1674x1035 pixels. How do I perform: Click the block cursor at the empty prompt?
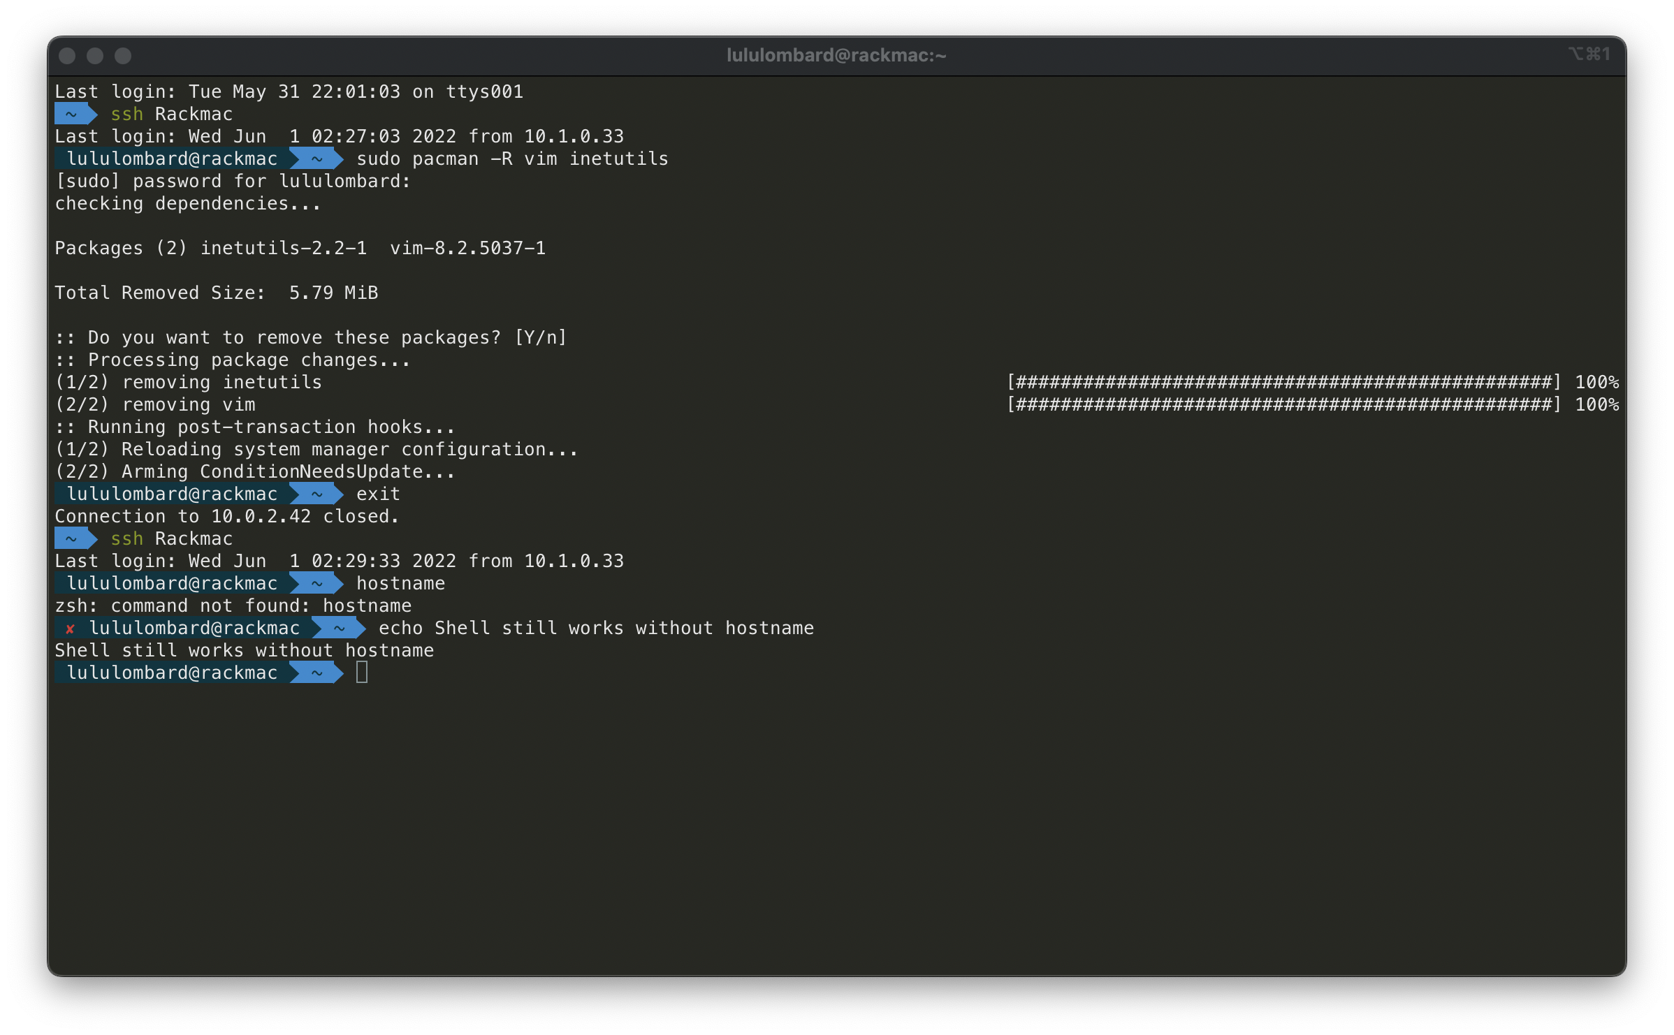coord(363,673)
